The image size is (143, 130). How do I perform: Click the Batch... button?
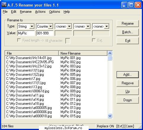click(x=128, y=32)
